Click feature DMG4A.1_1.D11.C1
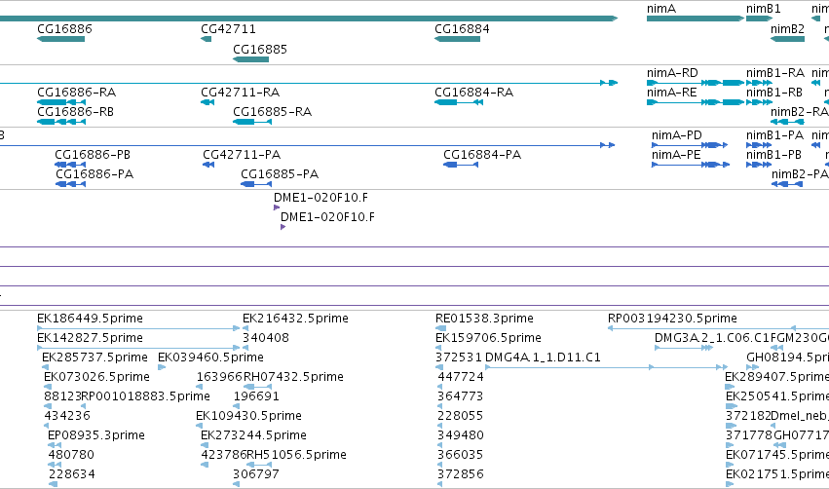 [543, 357]
